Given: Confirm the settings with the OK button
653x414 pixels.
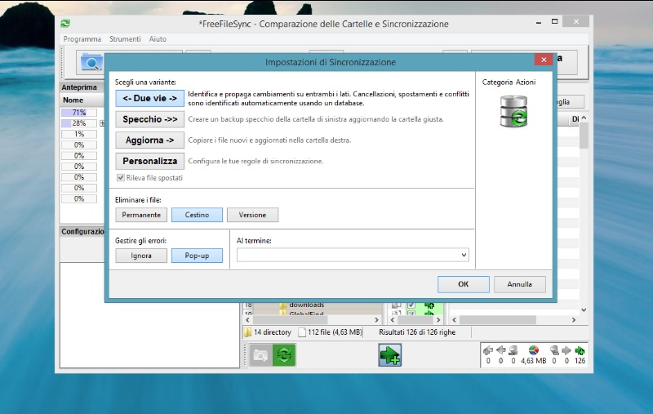Looking at the screenshot, I should (463, 284).
